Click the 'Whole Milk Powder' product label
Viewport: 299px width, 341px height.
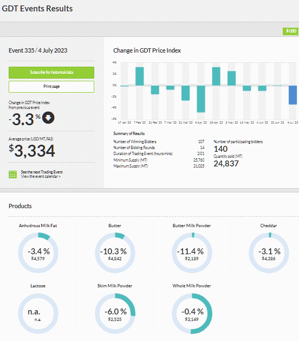[192, 286]
